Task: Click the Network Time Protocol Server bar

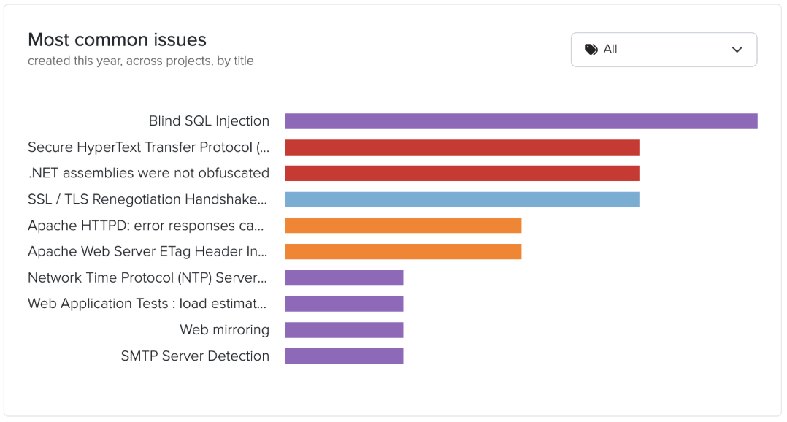Action: [343, 277]
